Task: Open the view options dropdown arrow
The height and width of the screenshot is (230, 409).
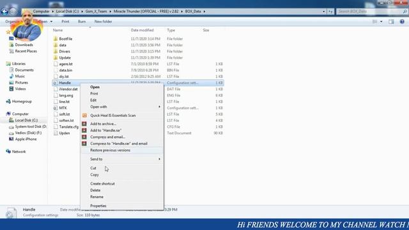Action: coord(382,22)
